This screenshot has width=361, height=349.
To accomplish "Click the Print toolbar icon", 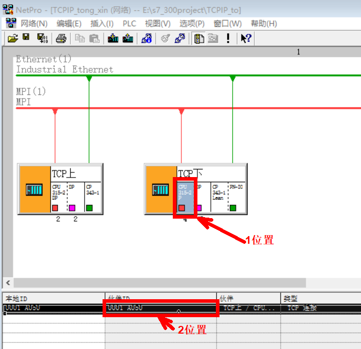I will 61,38.
